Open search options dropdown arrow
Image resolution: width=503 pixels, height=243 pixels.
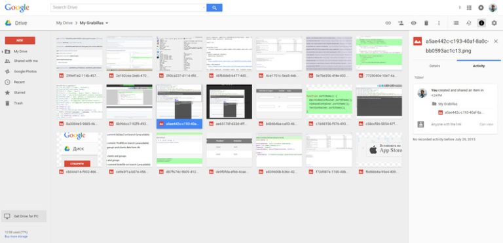point(204,8)
